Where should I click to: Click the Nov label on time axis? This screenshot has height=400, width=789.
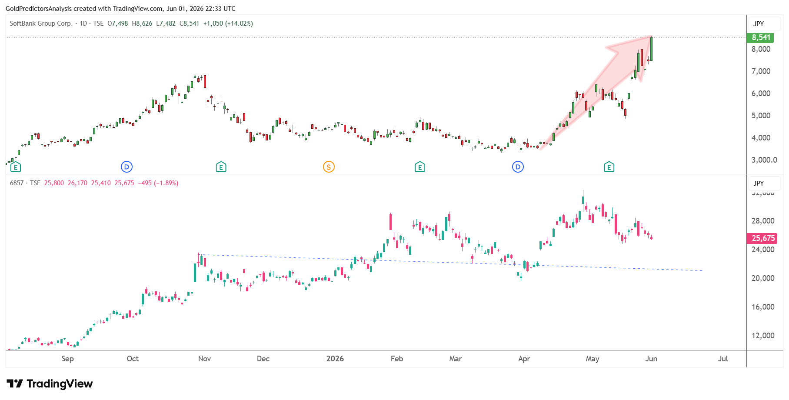tap(204, 359)
